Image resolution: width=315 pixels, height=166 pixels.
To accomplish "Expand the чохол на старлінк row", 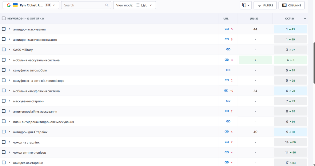I will click(x=9, y=142).
